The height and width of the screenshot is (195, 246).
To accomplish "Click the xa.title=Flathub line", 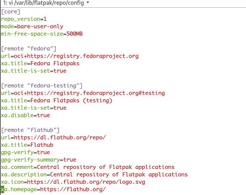I will (27, 145).
